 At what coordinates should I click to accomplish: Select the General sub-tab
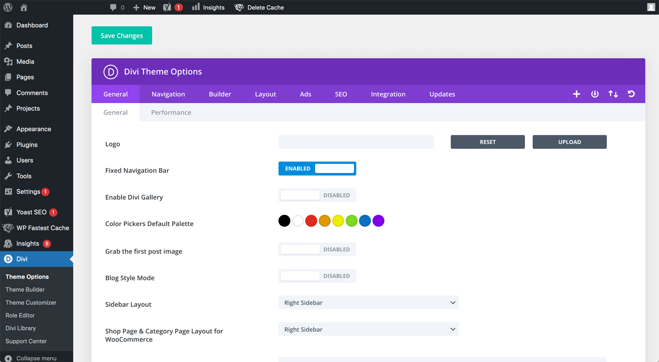click(116, 112)
